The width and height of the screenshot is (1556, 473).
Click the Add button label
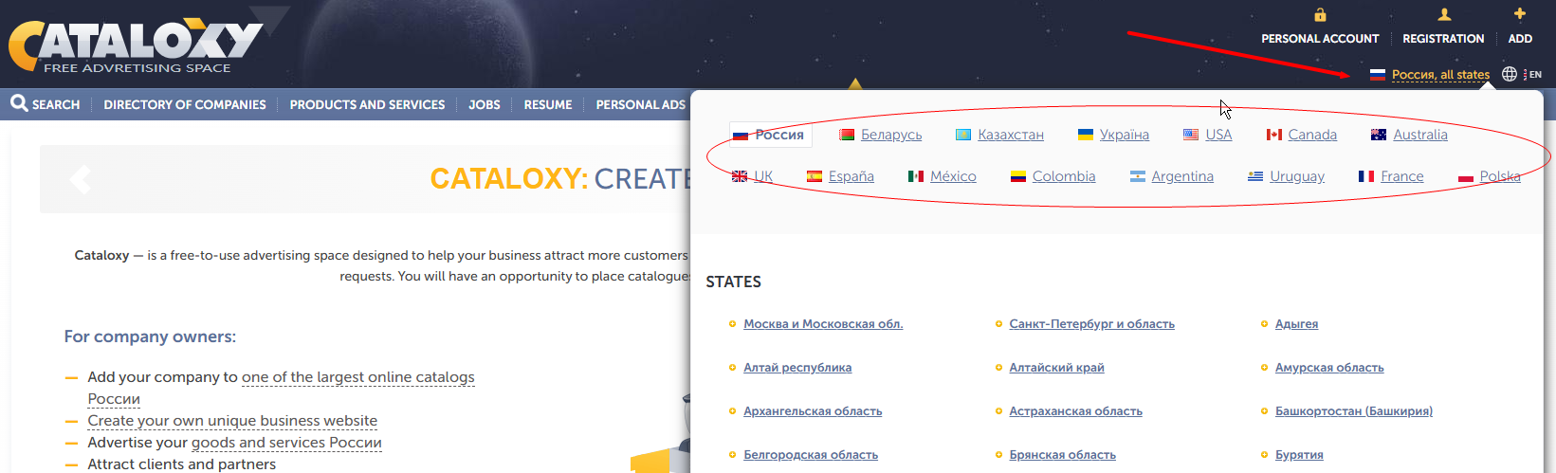[1520, 39]
